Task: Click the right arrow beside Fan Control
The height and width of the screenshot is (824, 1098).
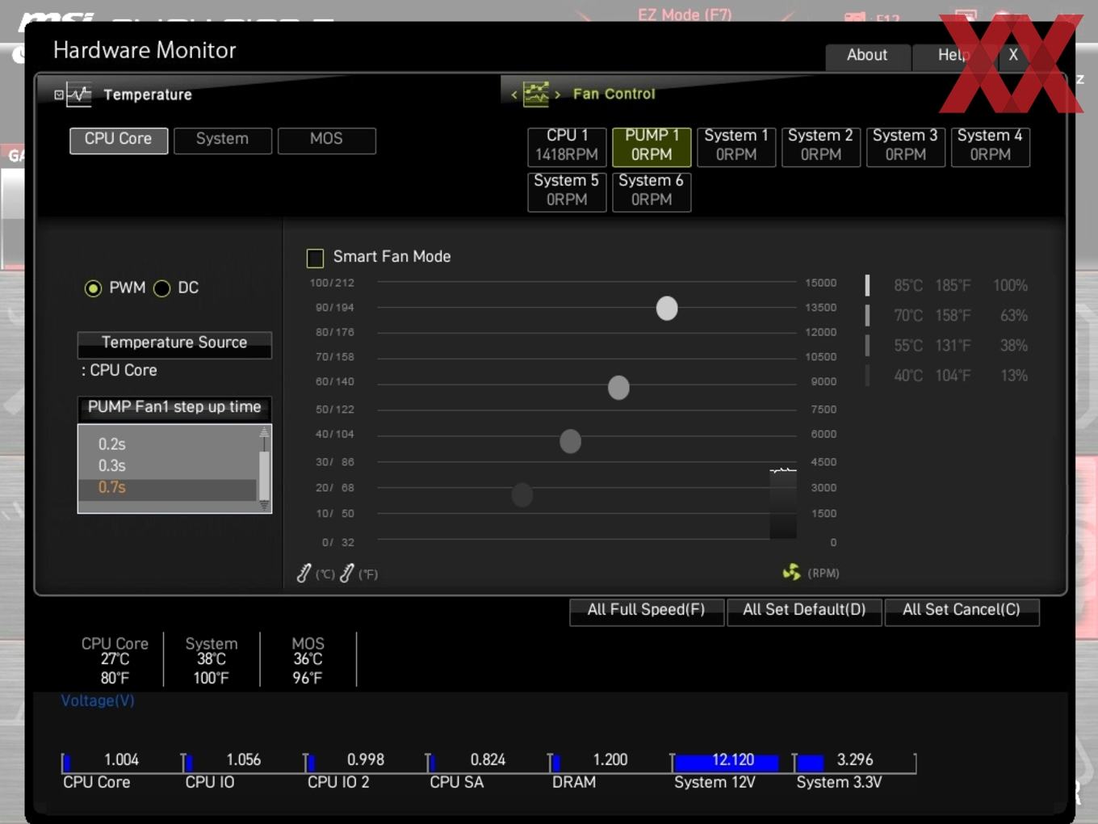Action: tap(557, 95)
